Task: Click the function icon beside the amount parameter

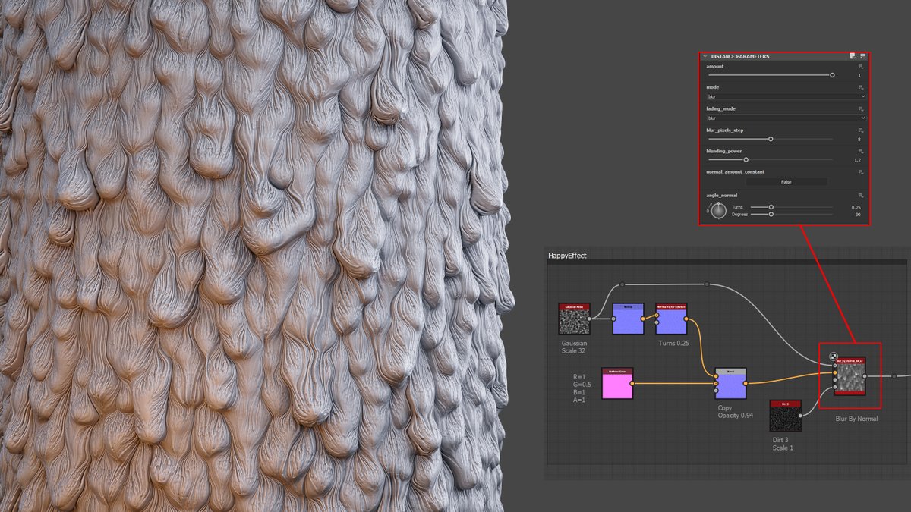Action: pyautogui.click(x=860, y=66)
